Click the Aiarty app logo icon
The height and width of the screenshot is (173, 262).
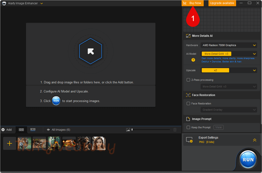[4, 3]
